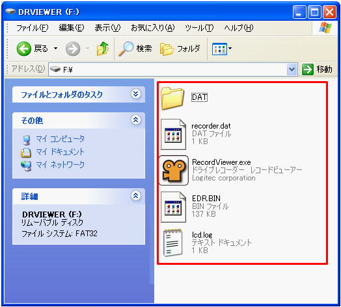Click the Up folder toolbar icon
The height and width of the screenshot is (307, 341).
102,49
